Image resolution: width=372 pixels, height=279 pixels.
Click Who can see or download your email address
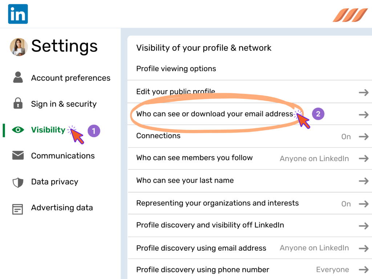[214, 113]
